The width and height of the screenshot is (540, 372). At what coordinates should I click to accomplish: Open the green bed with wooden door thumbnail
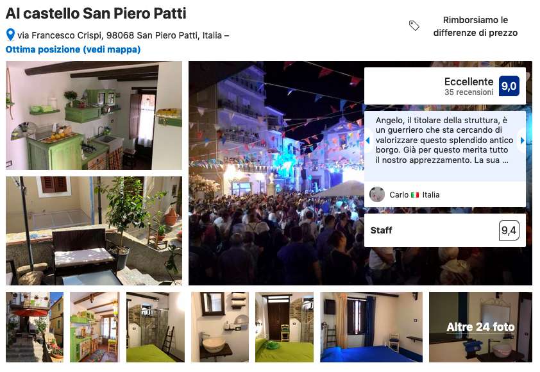[285, 327]
